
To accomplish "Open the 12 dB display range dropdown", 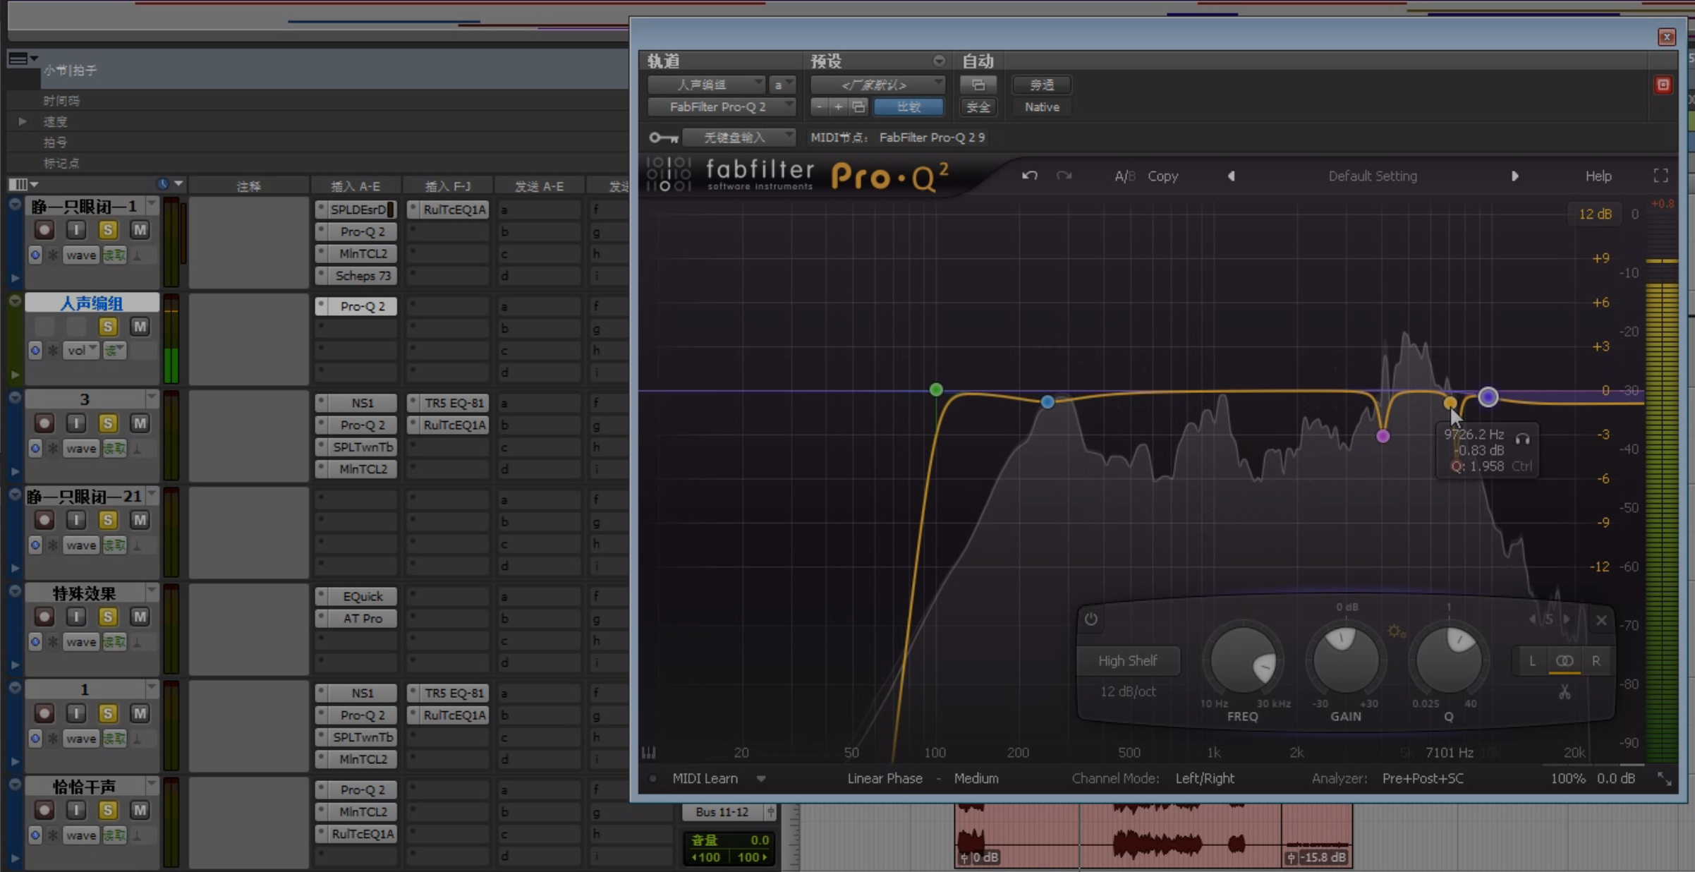I will pos(1594,214).
